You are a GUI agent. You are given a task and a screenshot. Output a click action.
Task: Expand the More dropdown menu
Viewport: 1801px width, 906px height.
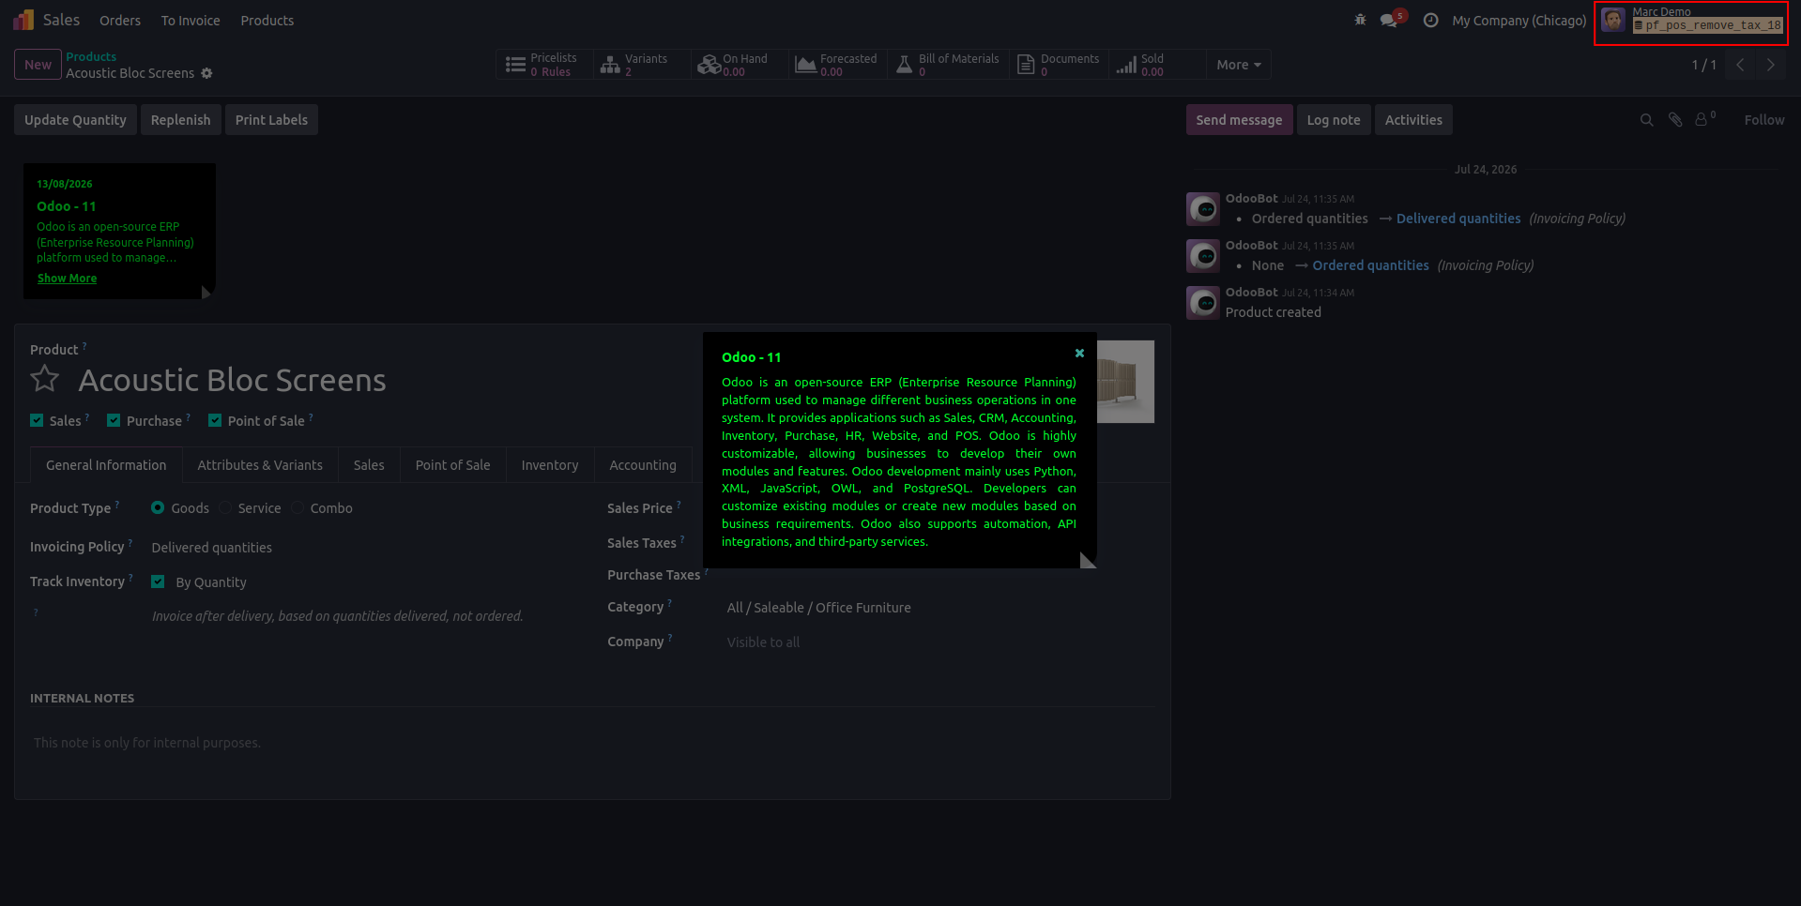[x=1239, y=65]
